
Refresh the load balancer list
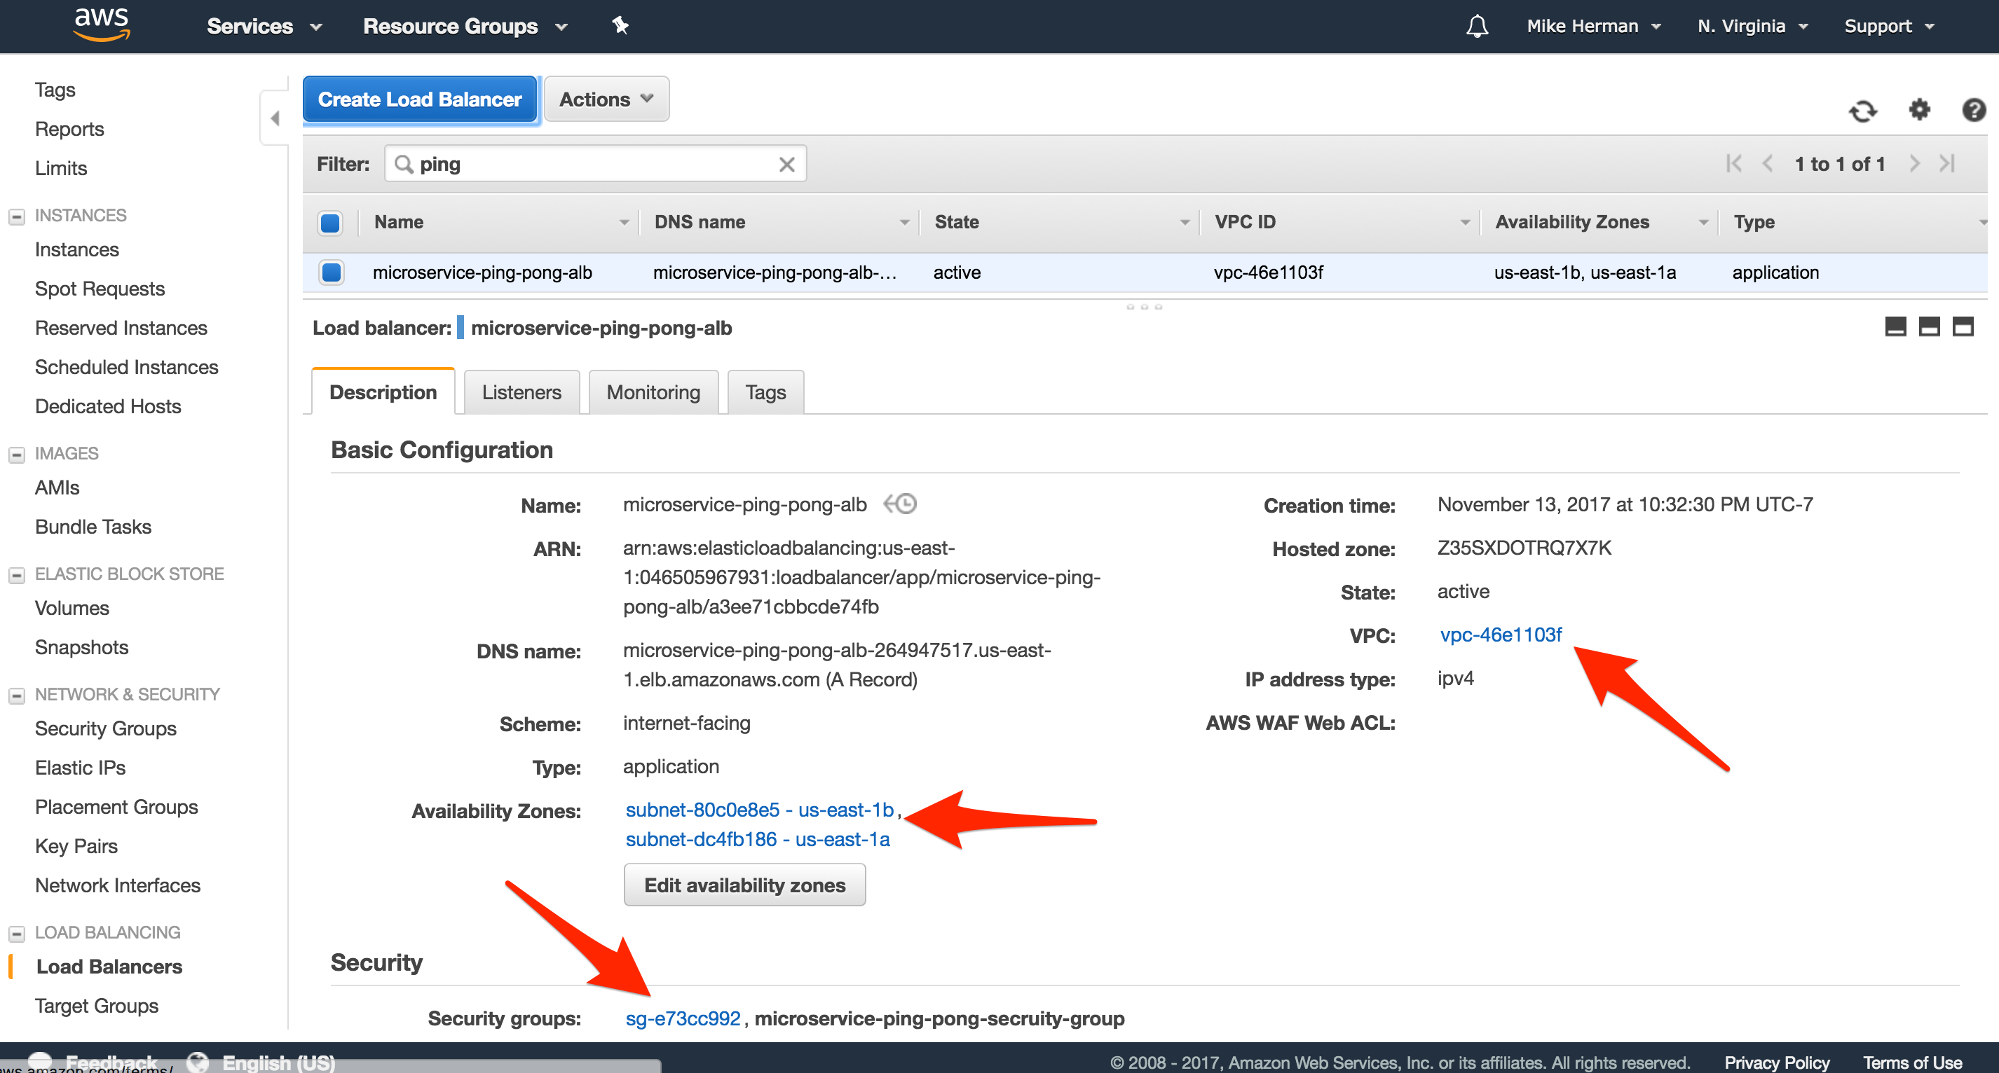[1863, 110]
